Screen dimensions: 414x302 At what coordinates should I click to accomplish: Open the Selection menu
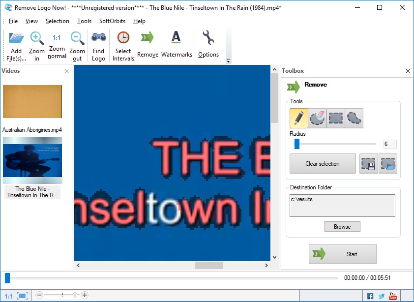click(x=58, y=21)
